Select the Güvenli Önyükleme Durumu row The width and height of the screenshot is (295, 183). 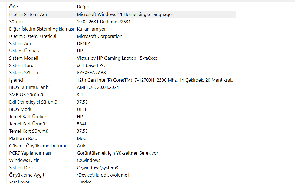[38, 146]
